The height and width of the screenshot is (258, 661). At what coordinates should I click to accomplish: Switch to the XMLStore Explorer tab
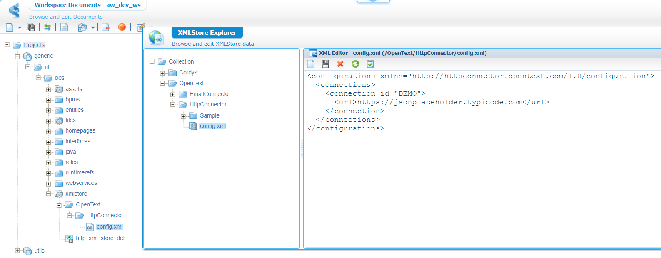click(207, 33)
